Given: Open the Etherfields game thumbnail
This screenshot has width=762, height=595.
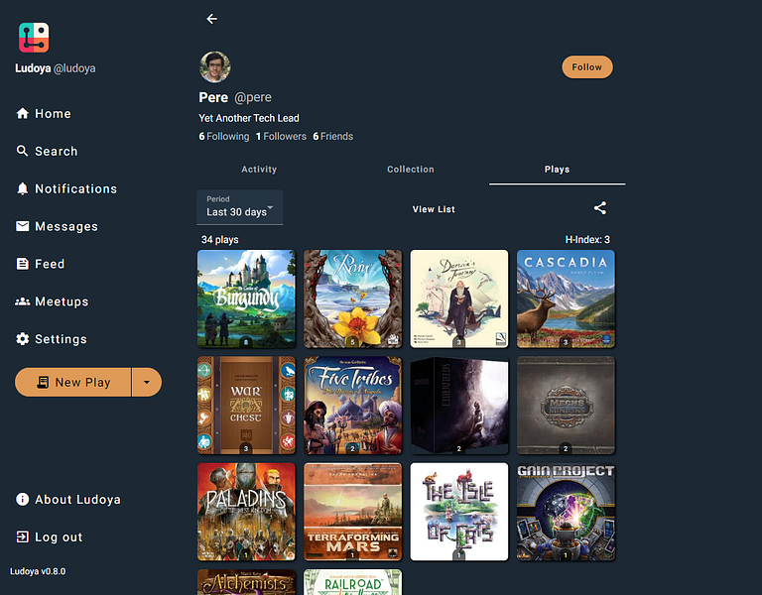Looking at the screenshot, I should click(459, 405).
